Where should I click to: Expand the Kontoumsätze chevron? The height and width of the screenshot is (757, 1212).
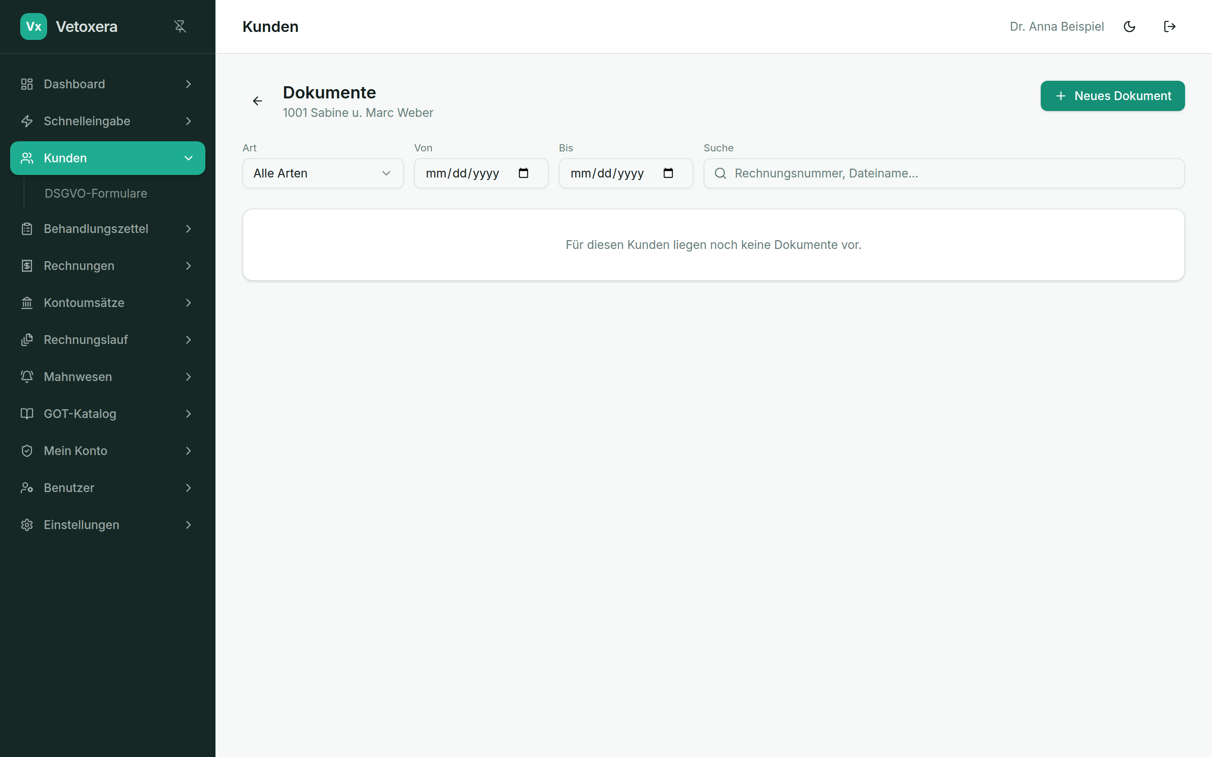pos(188,303)
